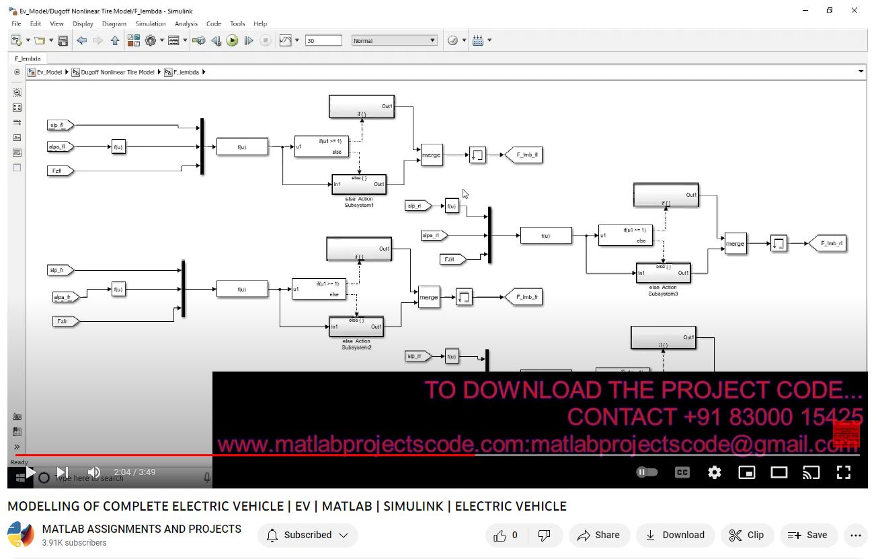Open the Simulink Library Browser
Image resolution: width=878 pixels, height=559 pixels.
point(133,41)
